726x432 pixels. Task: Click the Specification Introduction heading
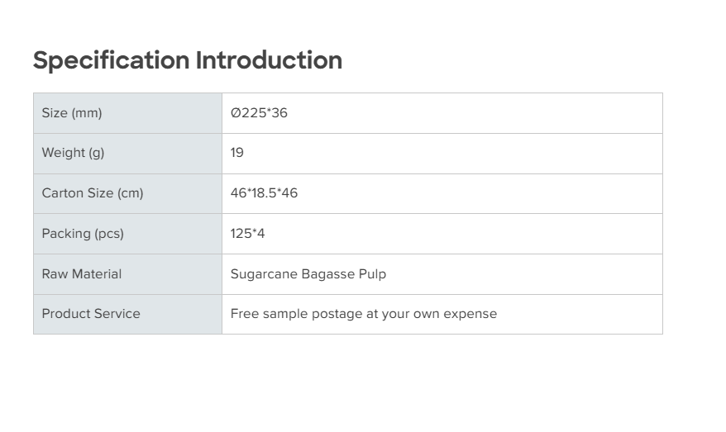[x=187, y=60]
